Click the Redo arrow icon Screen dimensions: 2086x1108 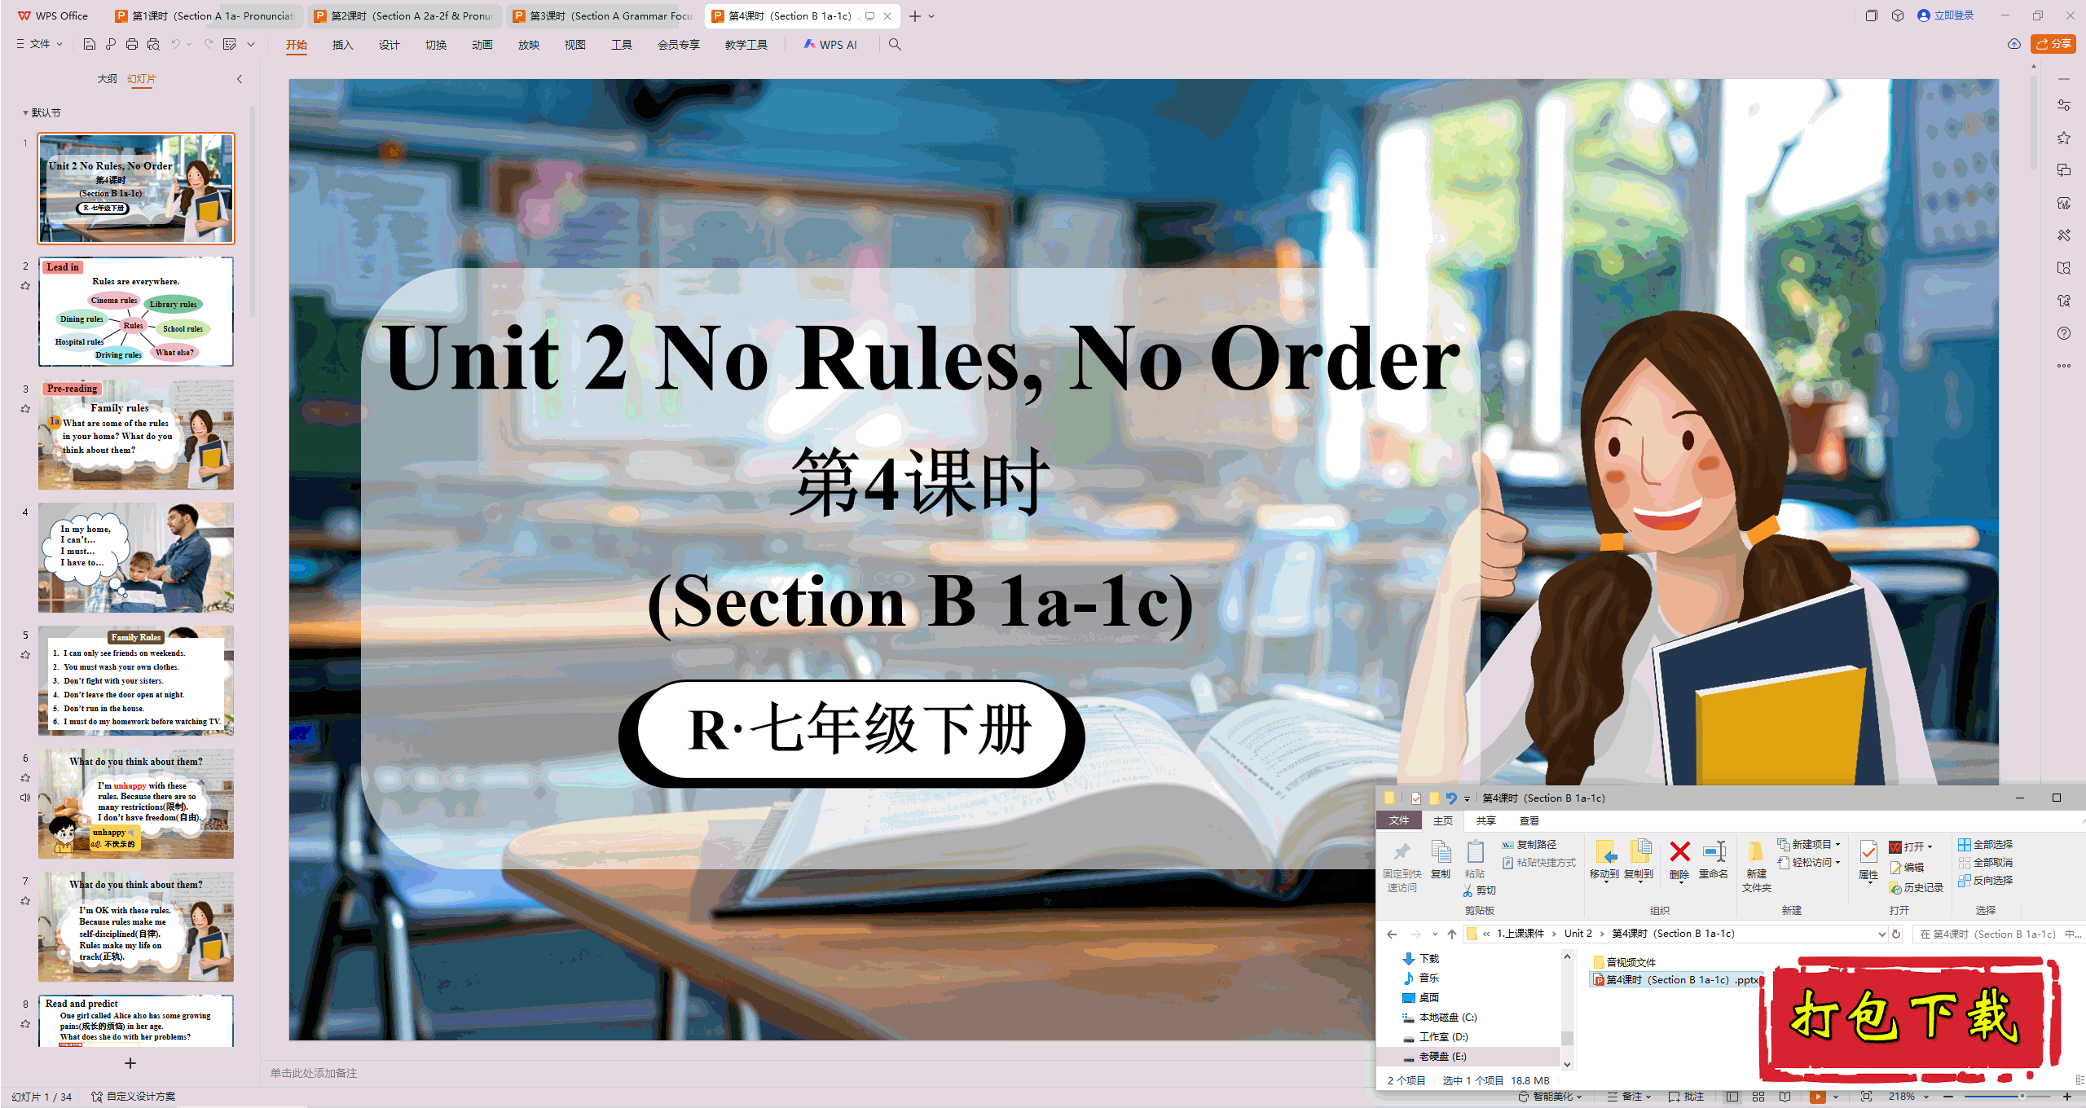click(x=209, y=45)
